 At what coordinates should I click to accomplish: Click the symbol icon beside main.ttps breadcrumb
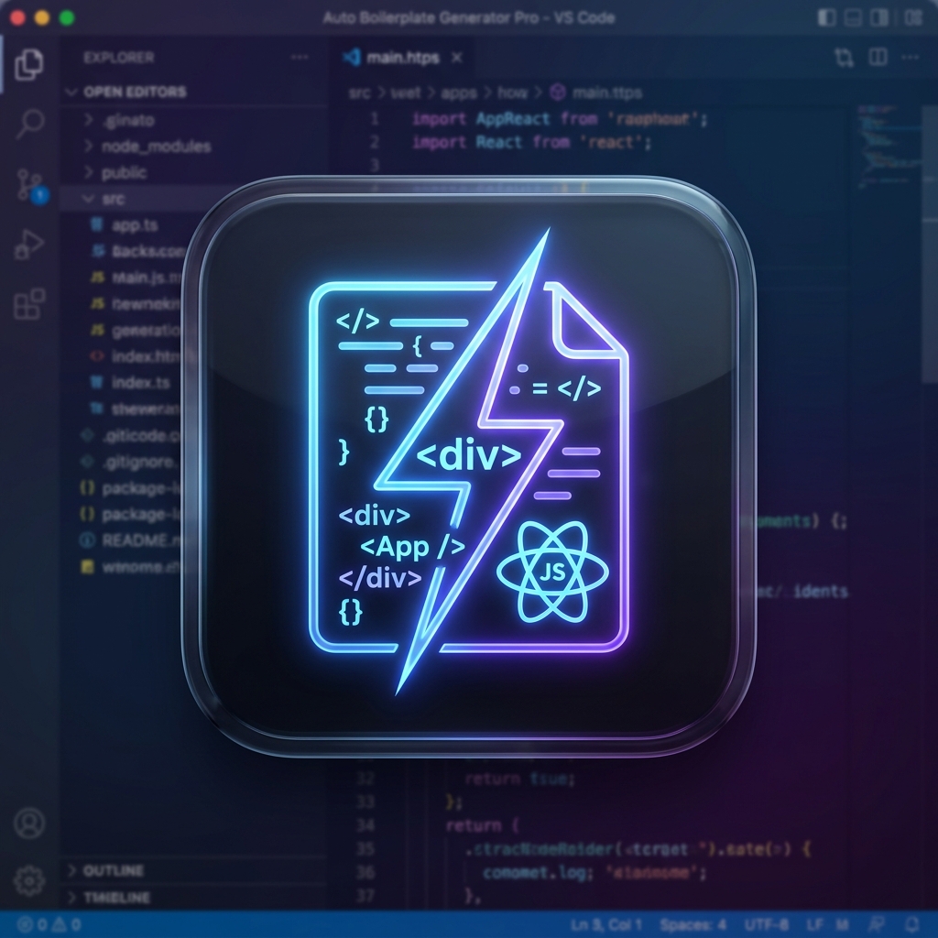(x=558, y=93)
